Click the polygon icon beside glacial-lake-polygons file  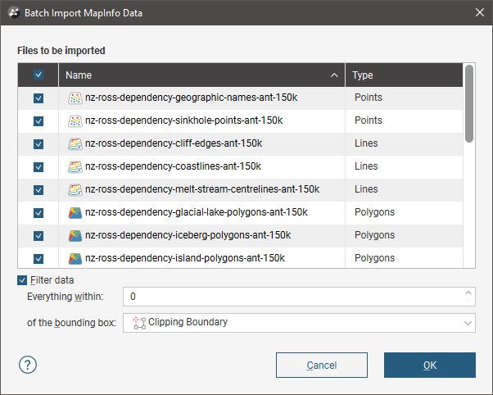75,212
